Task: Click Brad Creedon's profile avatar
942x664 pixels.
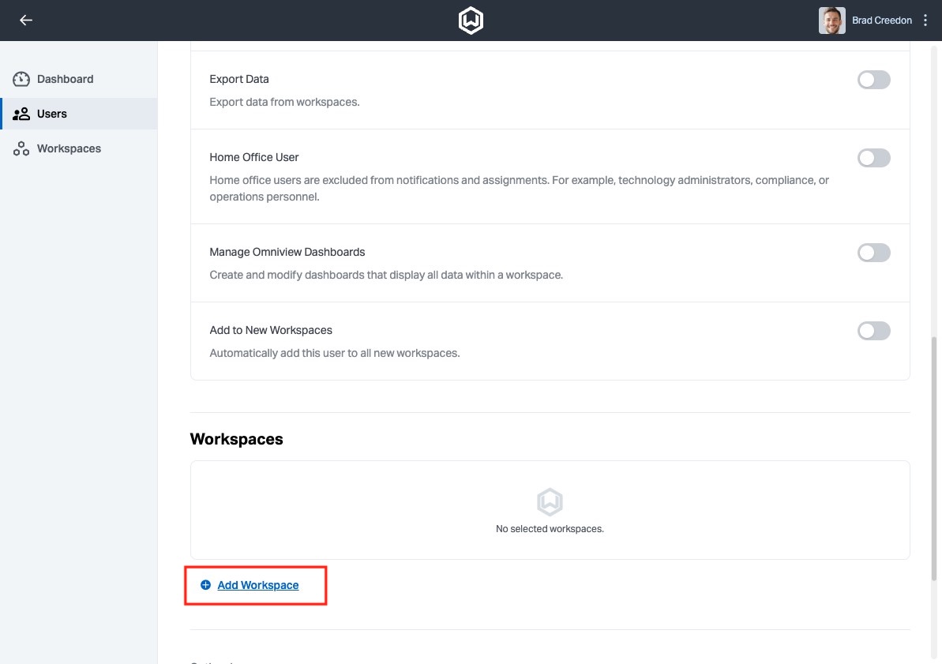Action: click(831, 20)
